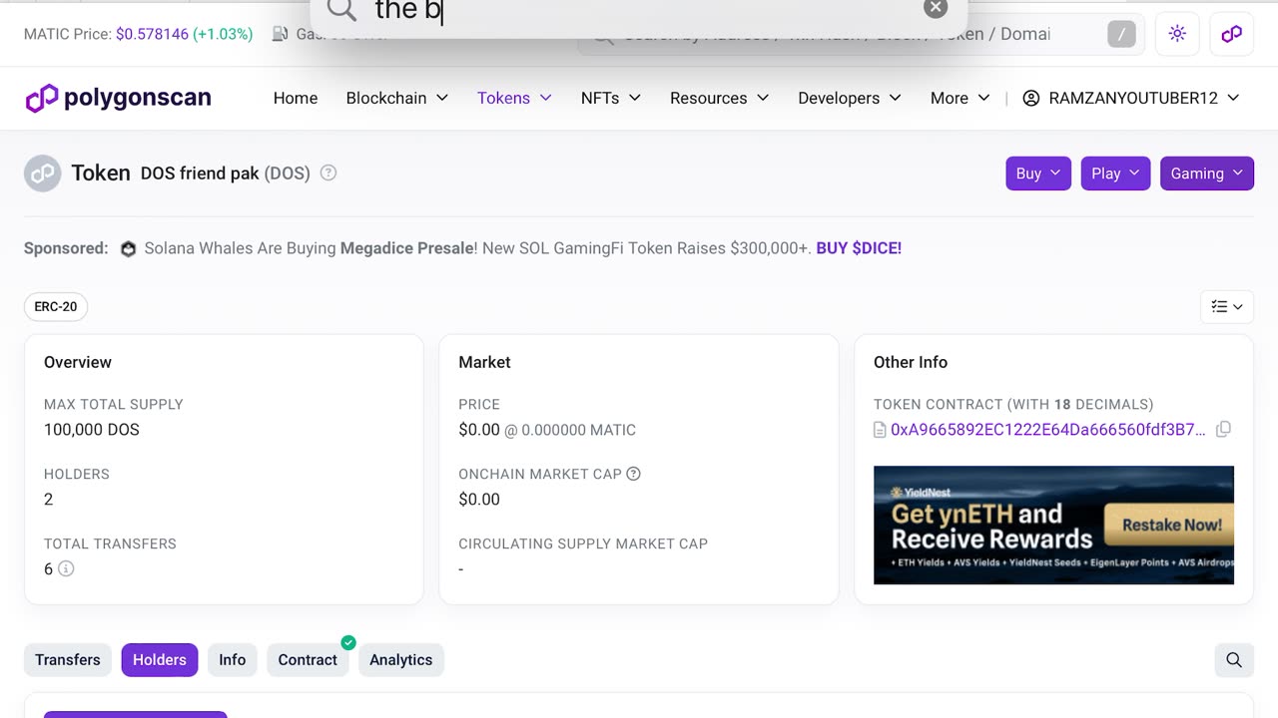Click the MATIC price value $0.578146
1278x718 pixels.
point(152,34)
